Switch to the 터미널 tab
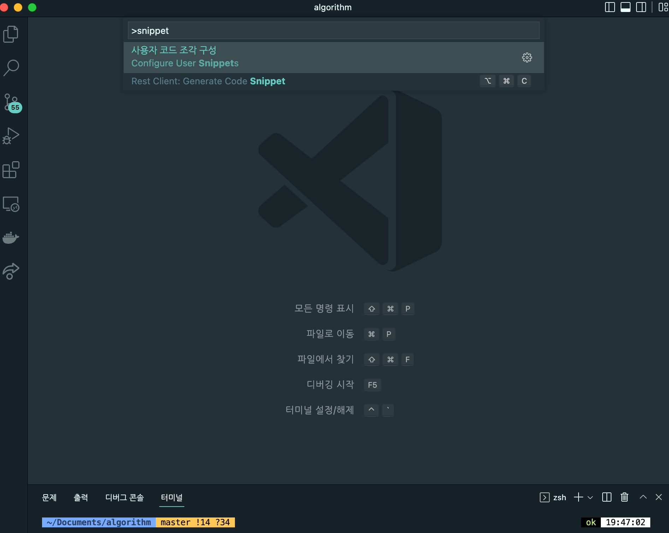This screenshot has width=669, height=533. coord(172,497)
